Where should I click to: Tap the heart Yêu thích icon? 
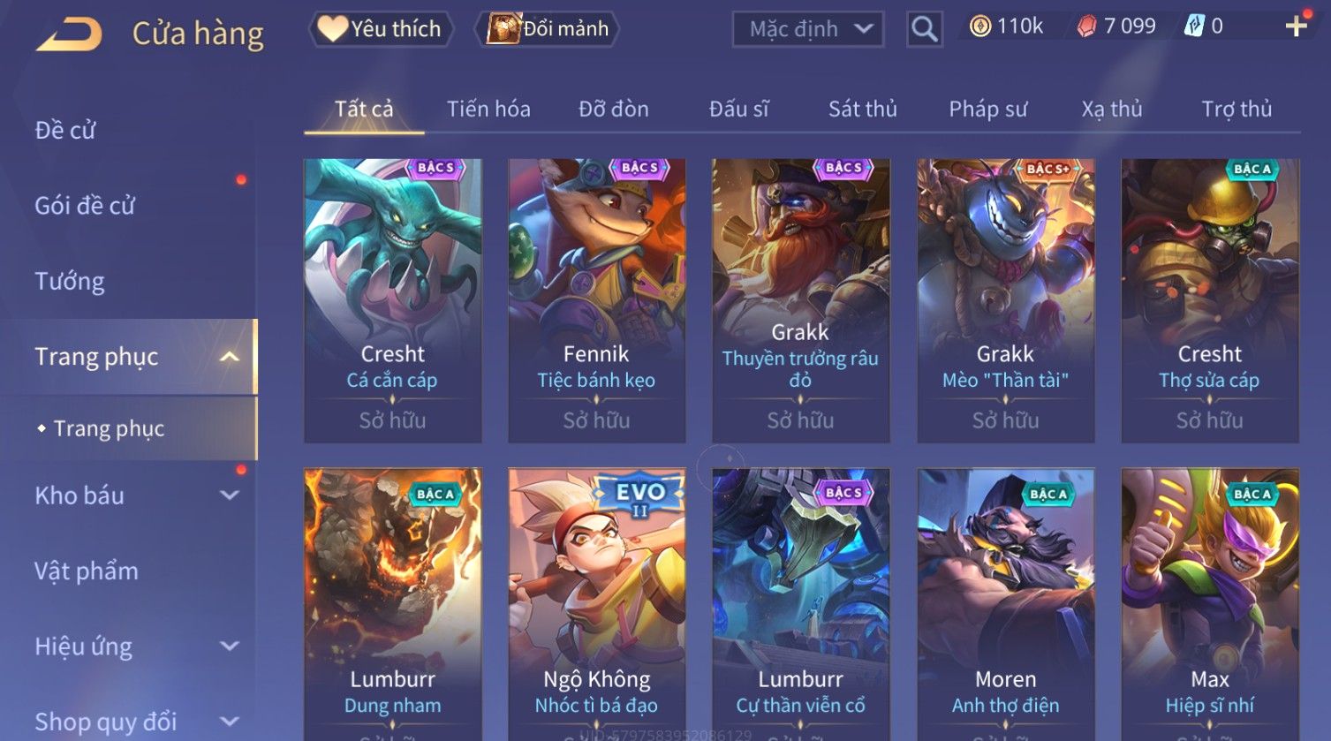click(x=331, y=28)
